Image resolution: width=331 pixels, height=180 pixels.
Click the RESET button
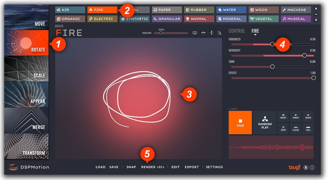[283, 117]
